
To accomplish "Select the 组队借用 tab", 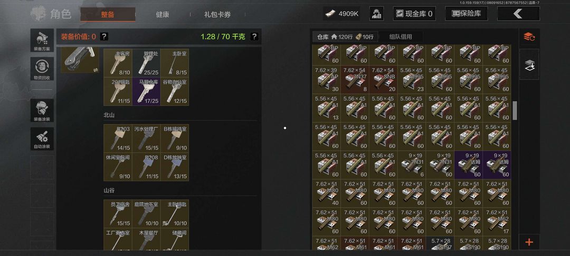I will tap(401, 37).
